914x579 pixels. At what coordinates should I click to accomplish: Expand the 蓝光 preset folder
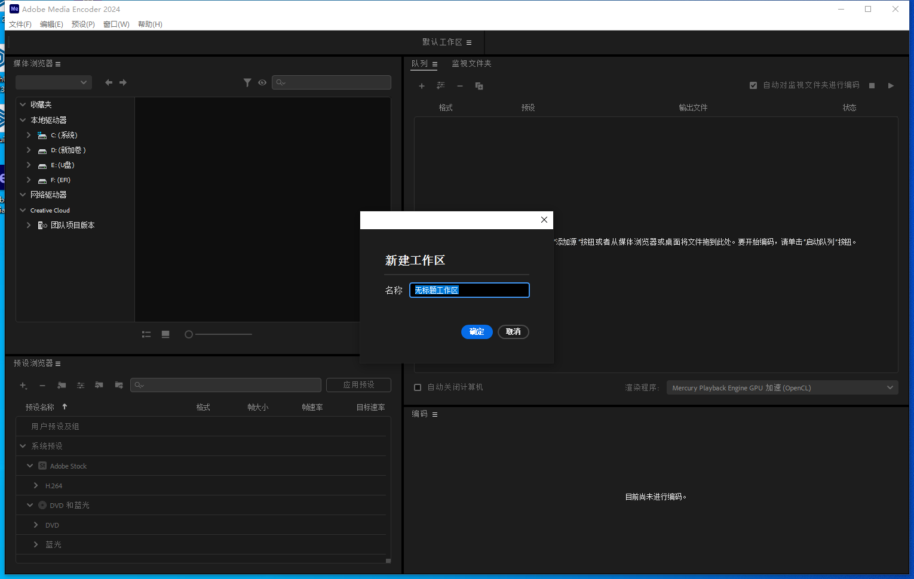(36, 544)
